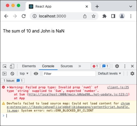
Task: Click the red error icon beside the warning
Action: point(3,87)
